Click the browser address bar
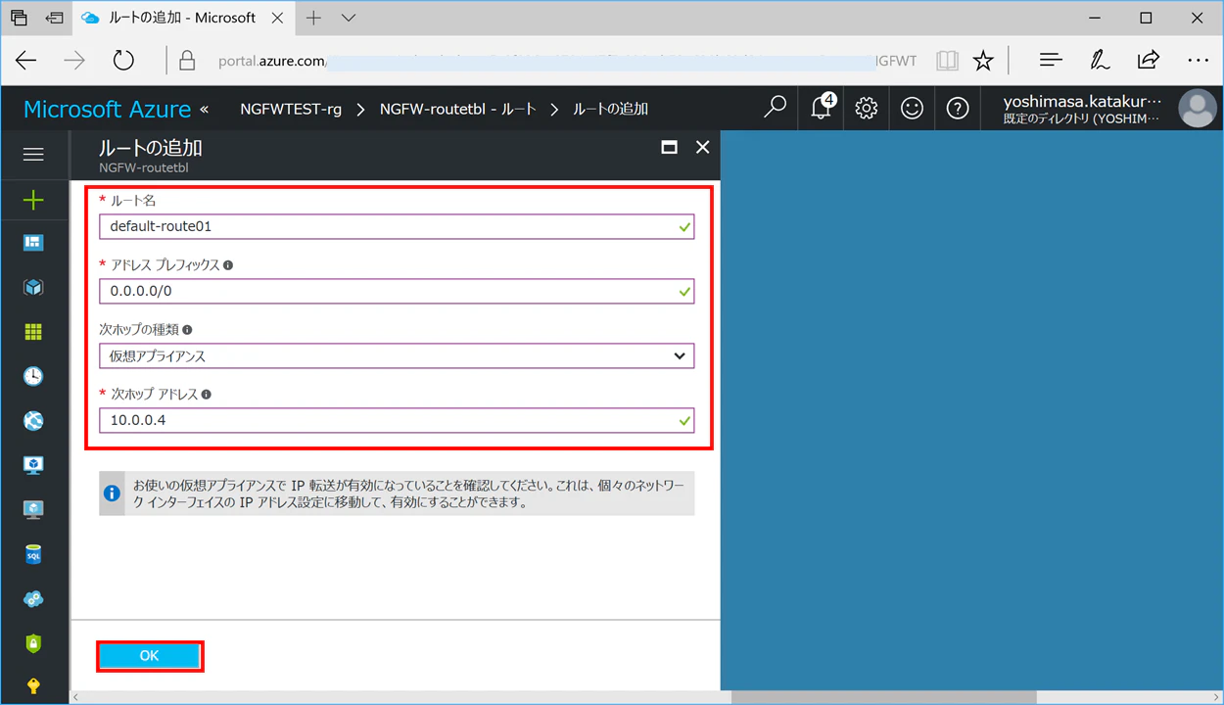 click(548, 61)
